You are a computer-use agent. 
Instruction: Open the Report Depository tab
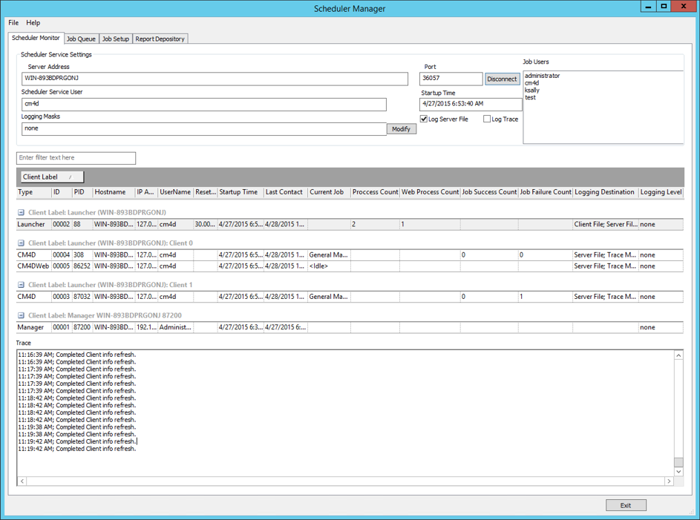point(160,39)
